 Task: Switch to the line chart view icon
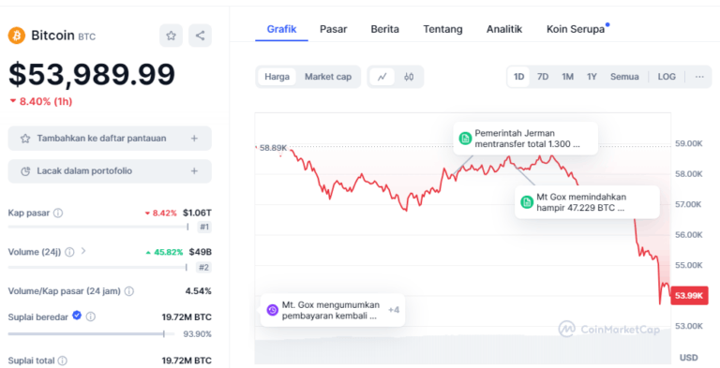382,77
